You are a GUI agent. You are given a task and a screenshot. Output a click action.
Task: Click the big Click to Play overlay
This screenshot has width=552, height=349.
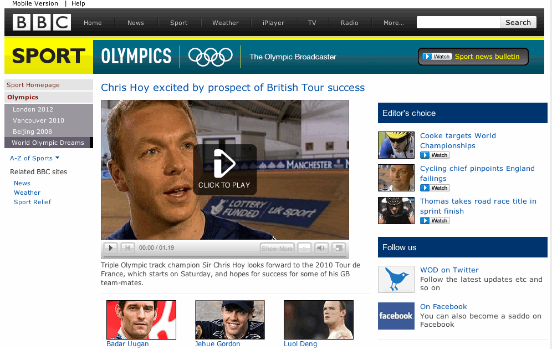(x=224, y=170)
